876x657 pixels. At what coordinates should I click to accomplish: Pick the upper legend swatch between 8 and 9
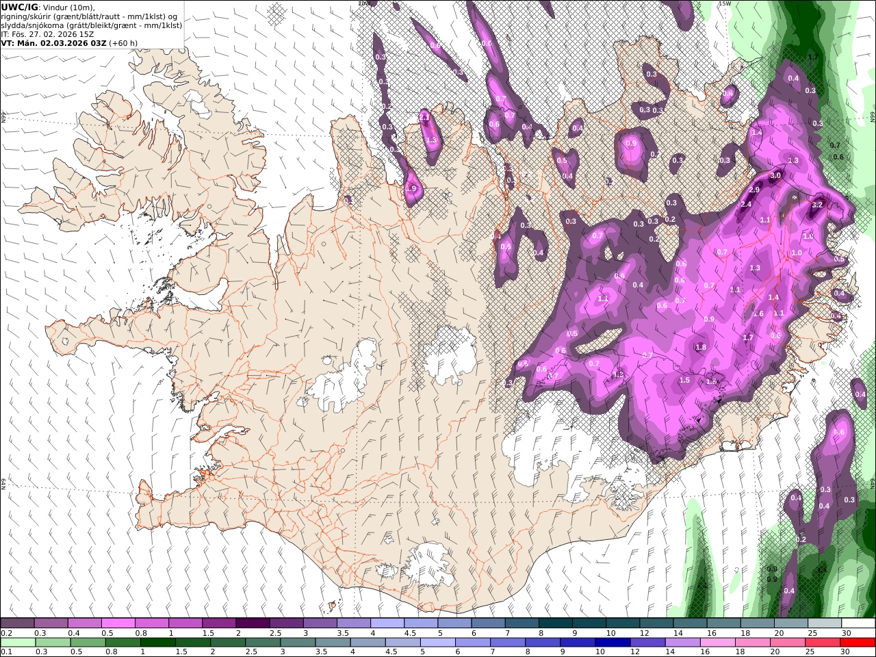(x=556, y=623)
